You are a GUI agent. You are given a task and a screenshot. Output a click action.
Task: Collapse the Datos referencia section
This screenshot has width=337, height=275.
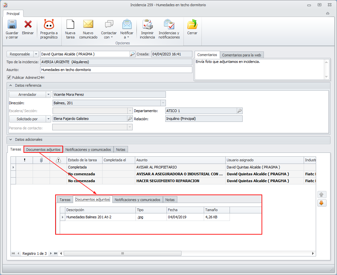tap(10, 85)
